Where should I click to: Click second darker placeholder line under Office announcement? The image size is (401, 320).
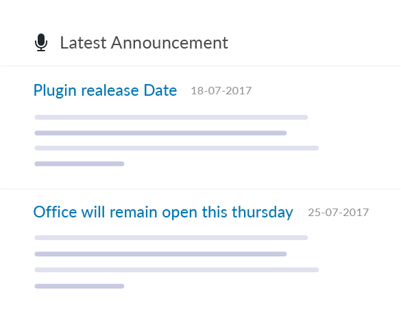pyautogui.click(x=160, y=254)
